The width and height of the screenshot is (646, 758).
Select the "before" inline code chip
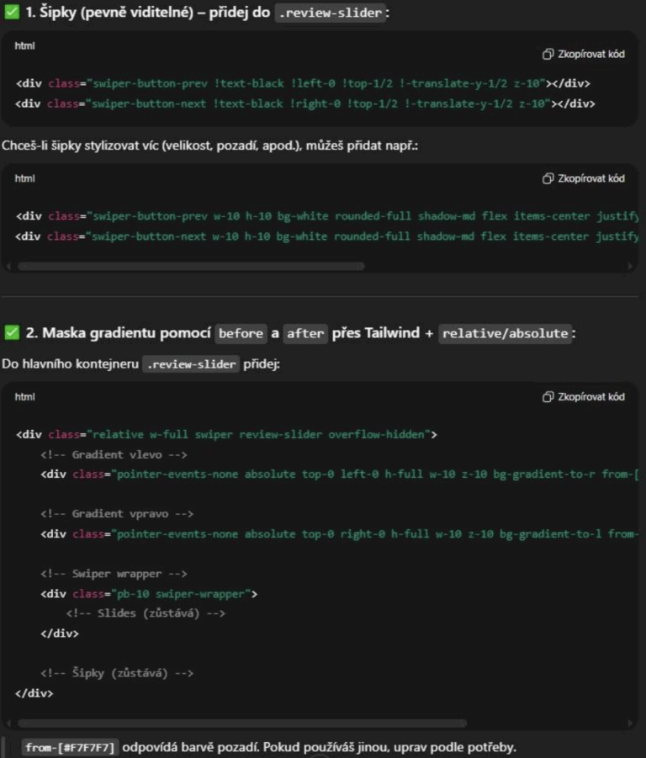point(240,334)
